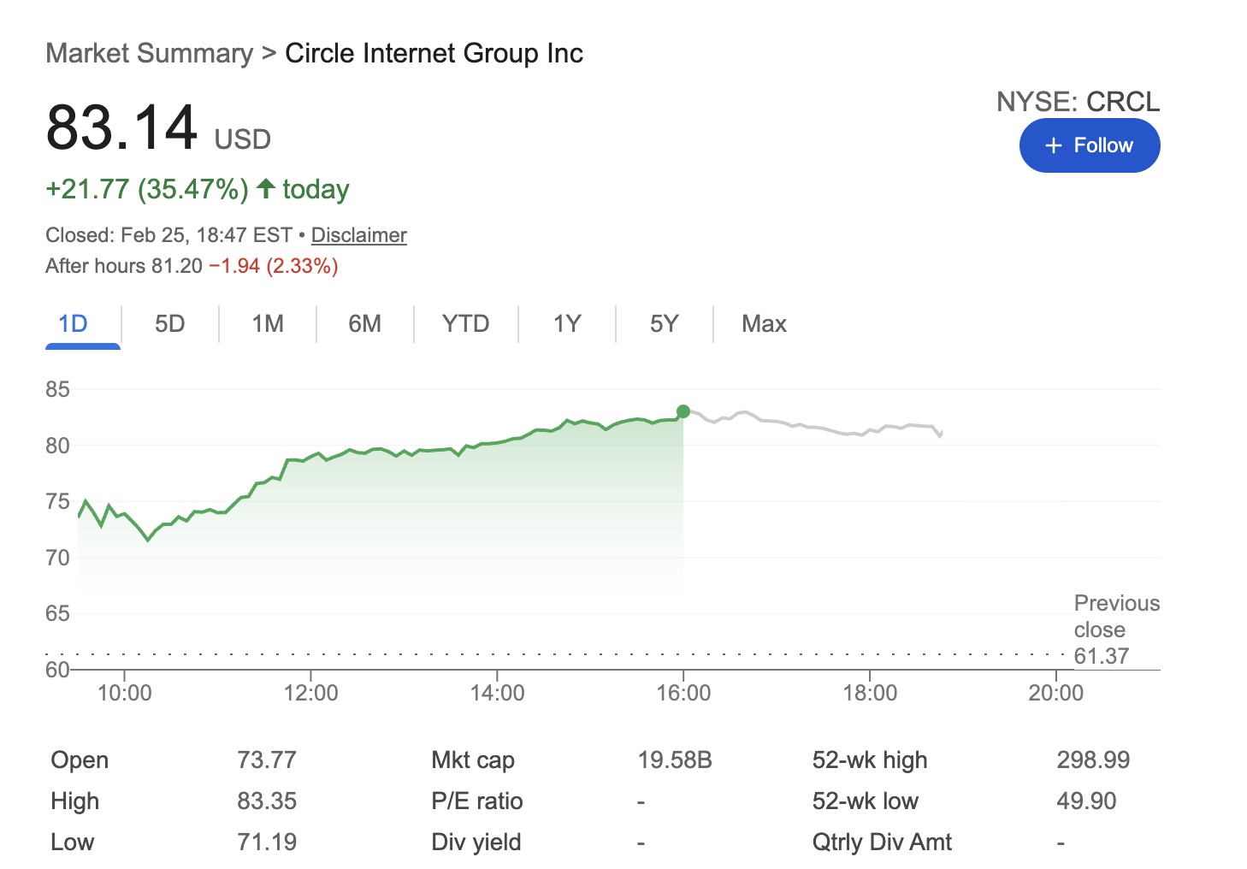
Task: View the 1Y chart range
Action: (x=566, y=324)
